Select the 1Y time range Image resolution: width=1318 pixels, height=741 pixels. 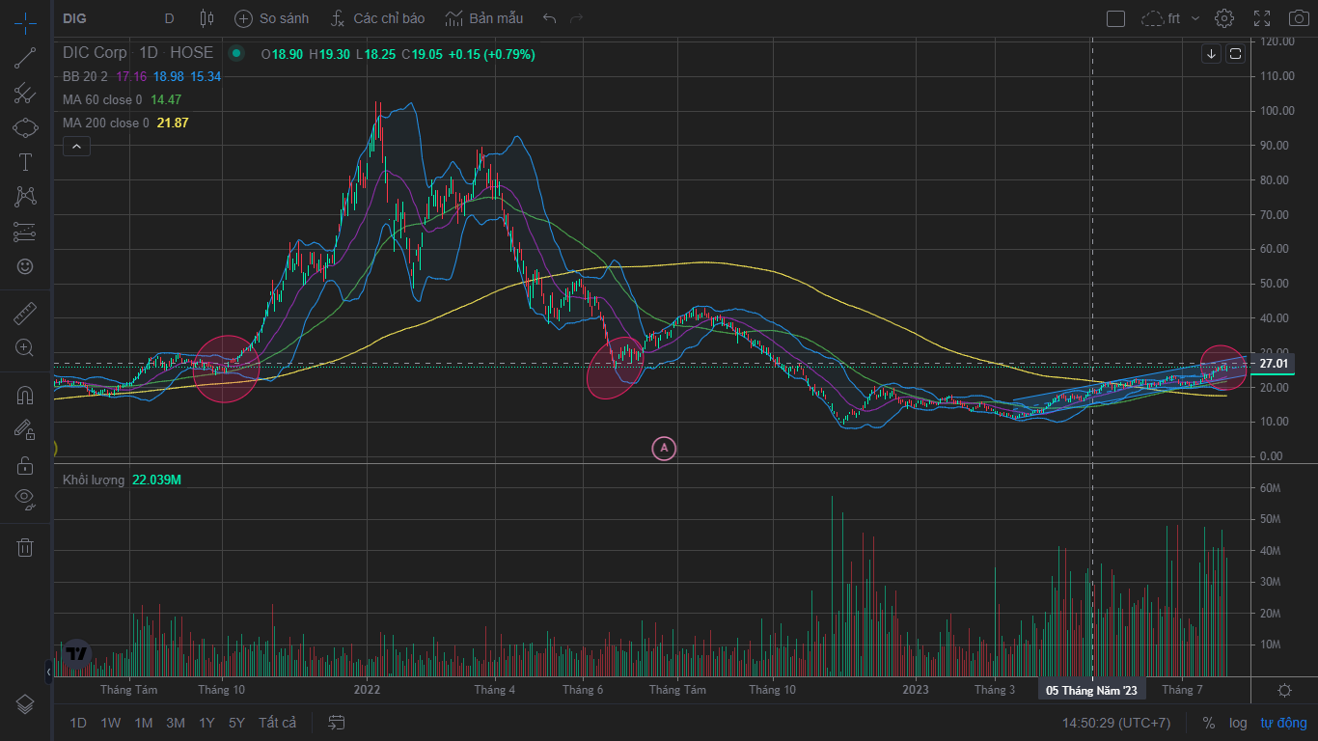tap(206, 723)
